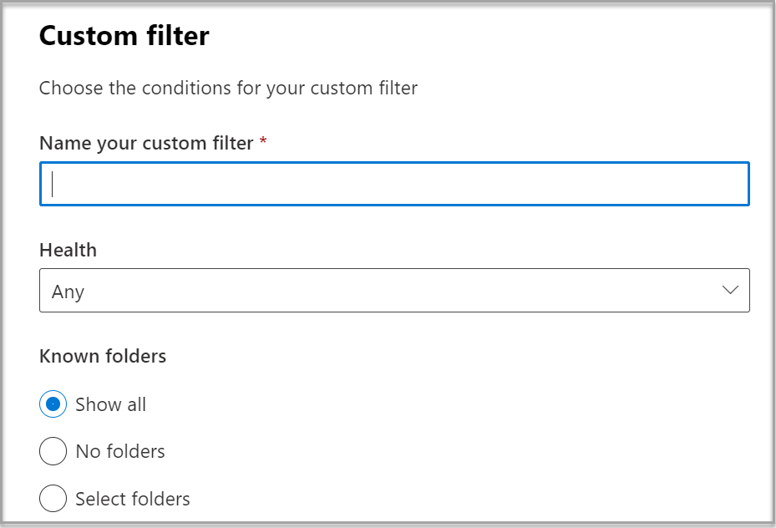Click the Health section label
776x528 pixels.
click(x=68, y=250)
